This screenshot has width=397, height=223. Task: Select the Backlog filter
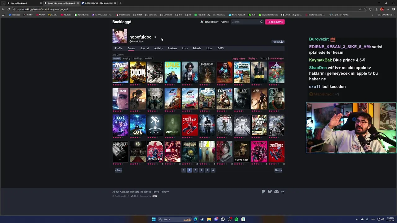click(137, 58)
